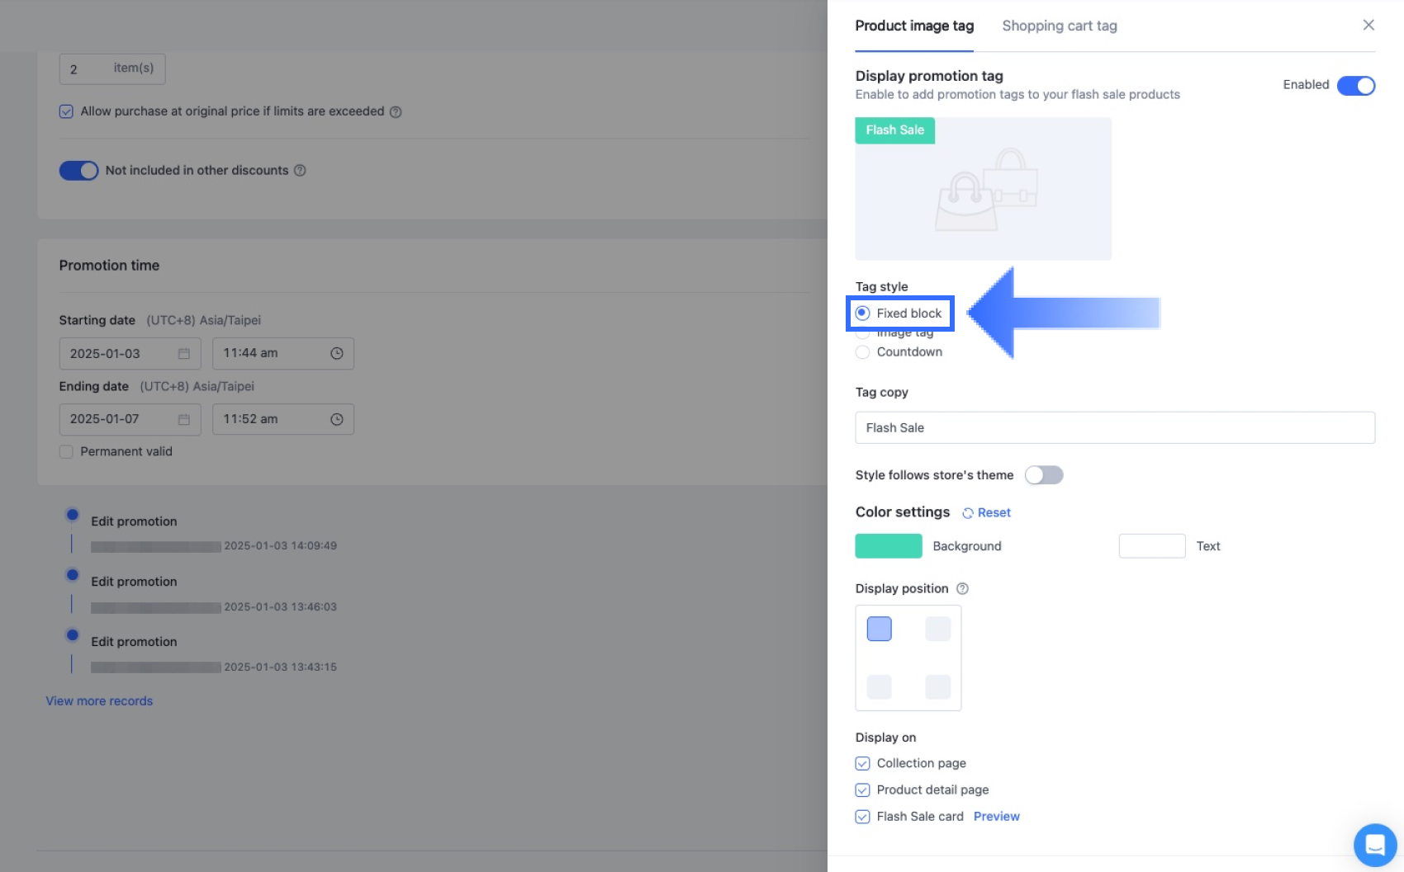This screenshot has height=872, width=1404.
Task: Open the ending time clock icon
Action: click(x=337, y=420)
